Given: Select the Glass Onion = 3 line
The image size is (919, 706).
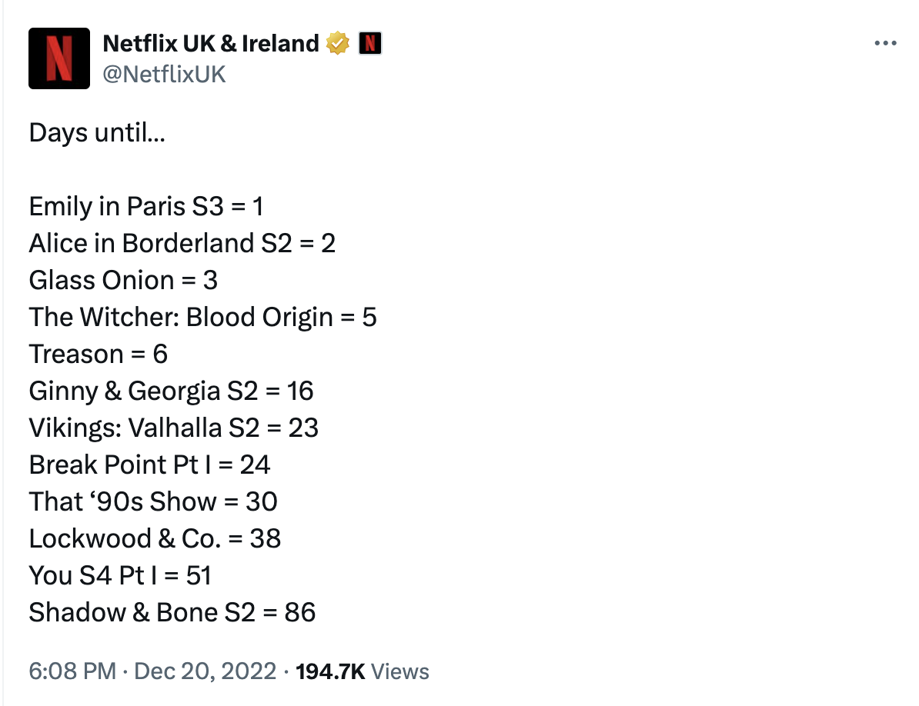Looking at the screenshot, I should coord(123,281).
